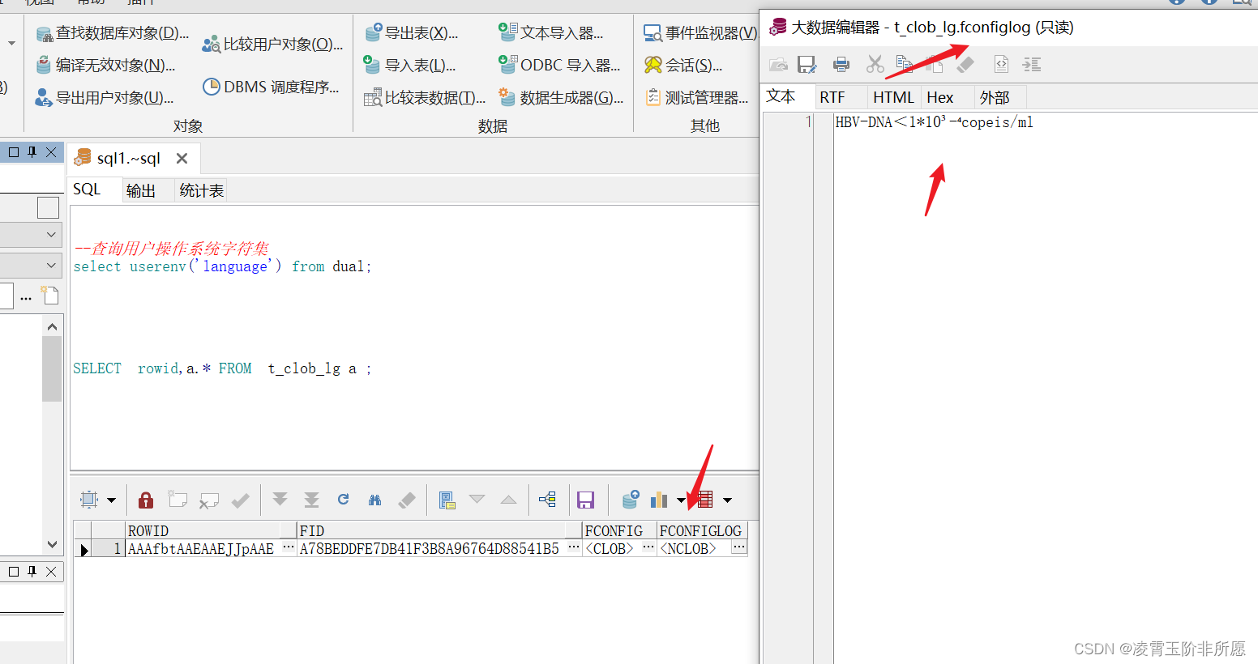Expand the second combo box in left panel
Screen dimensions: 1258x664
coord(51,265)
